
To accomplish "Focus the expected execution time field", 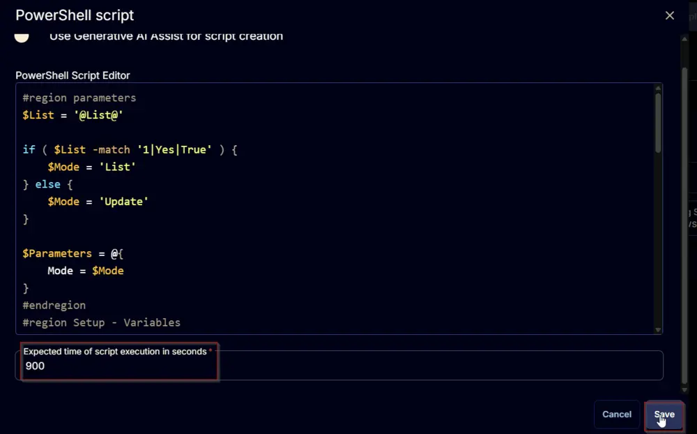I will 339,366.
